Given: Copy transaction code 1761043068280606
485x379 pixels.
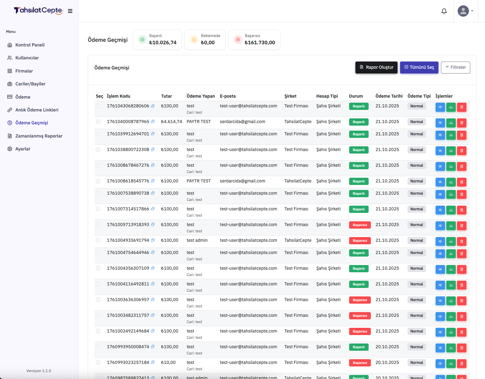Looking at the screenshot, I should coord(153,106).
